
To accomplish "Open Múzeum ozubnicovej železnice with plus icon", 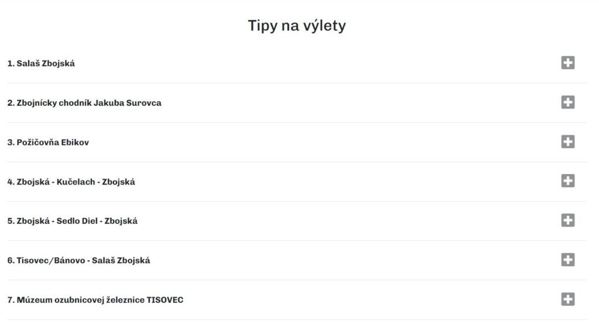I will coord(567,299).
